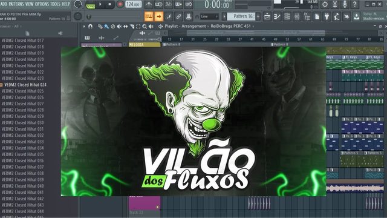Image resolution: width=387 pixels, height=218 pixels.
Task: Click the multilink to controllers icon
Action: (169, 16)
